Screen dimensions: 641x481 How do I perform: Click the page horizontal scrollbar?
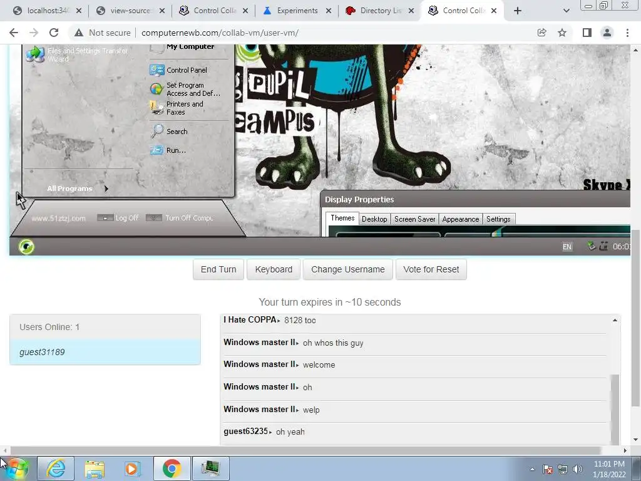(x=305, y=450)
